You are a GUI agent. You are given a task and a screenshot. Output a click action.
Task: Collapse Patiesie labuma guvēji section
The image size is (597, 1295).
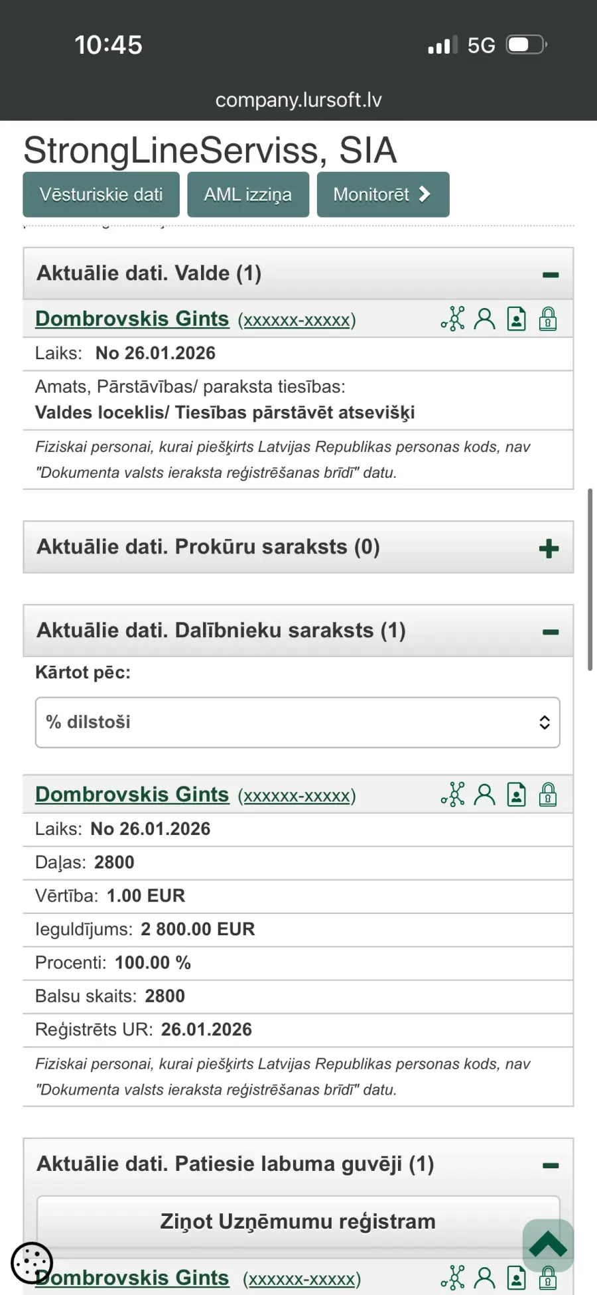tap(551, 1166)
